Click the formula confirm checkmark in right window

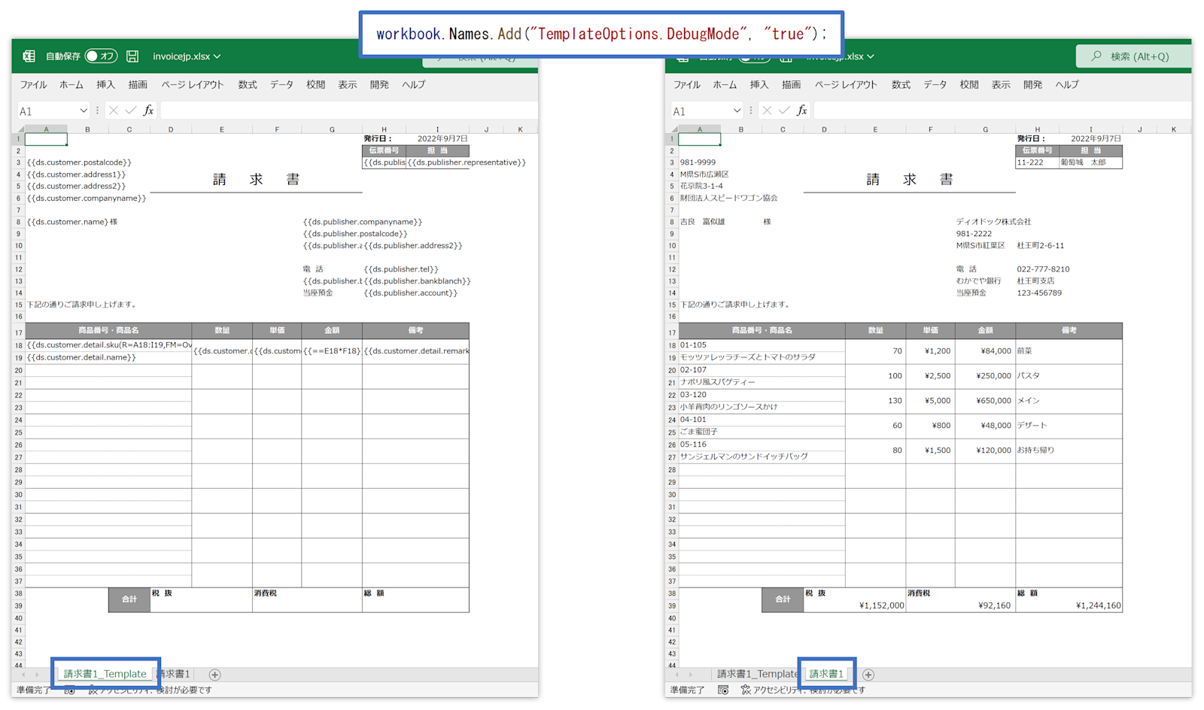784,111
